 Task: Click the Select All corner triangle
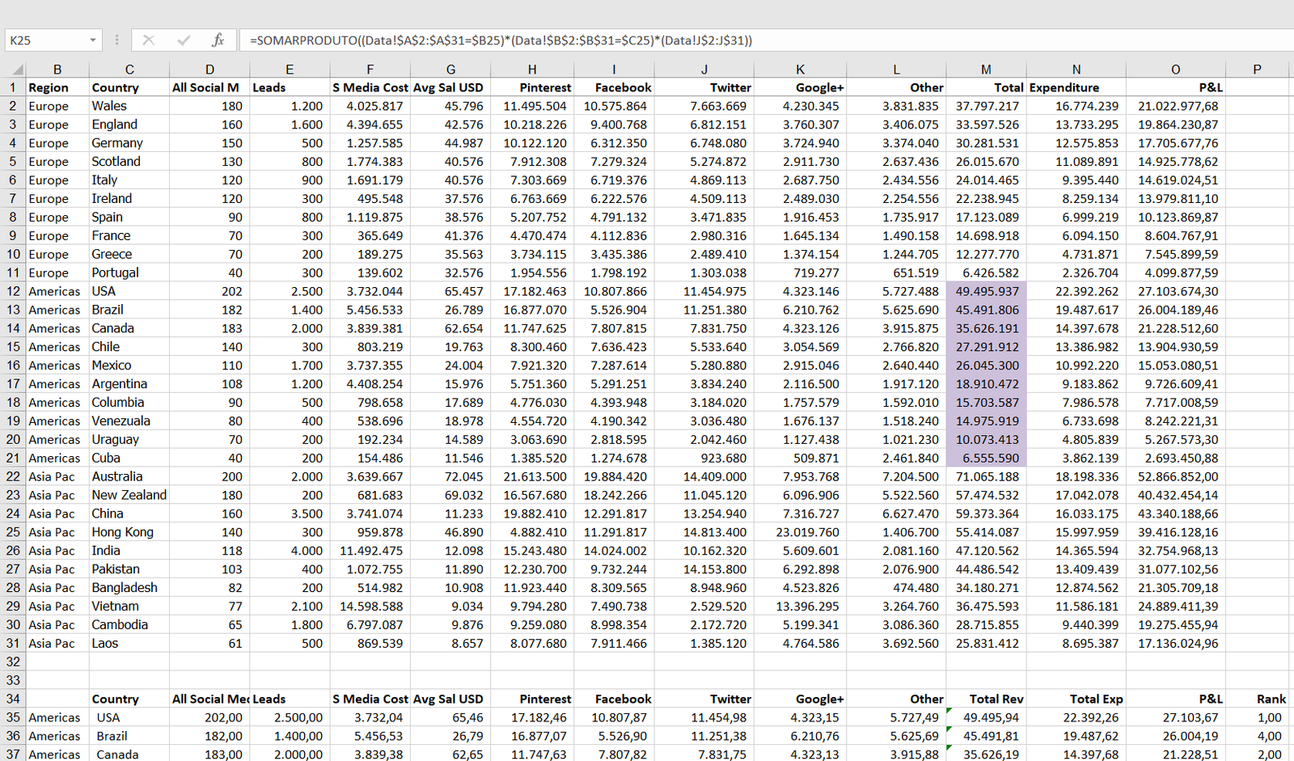tap(18, 70)
